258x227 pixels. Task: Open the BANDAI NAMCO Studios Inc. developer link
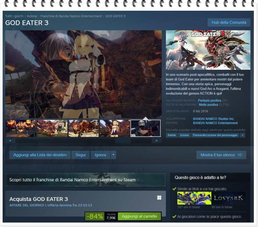(214, 119)
